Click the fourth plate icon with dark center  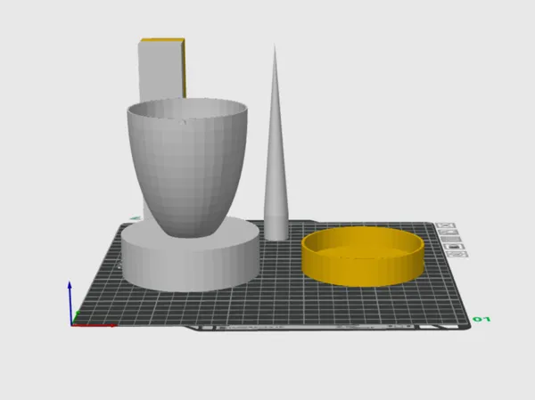455,247
